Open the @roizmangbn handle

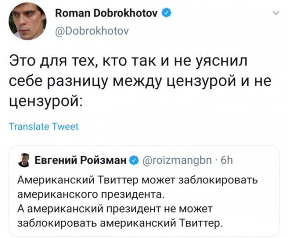click(176, 160)
